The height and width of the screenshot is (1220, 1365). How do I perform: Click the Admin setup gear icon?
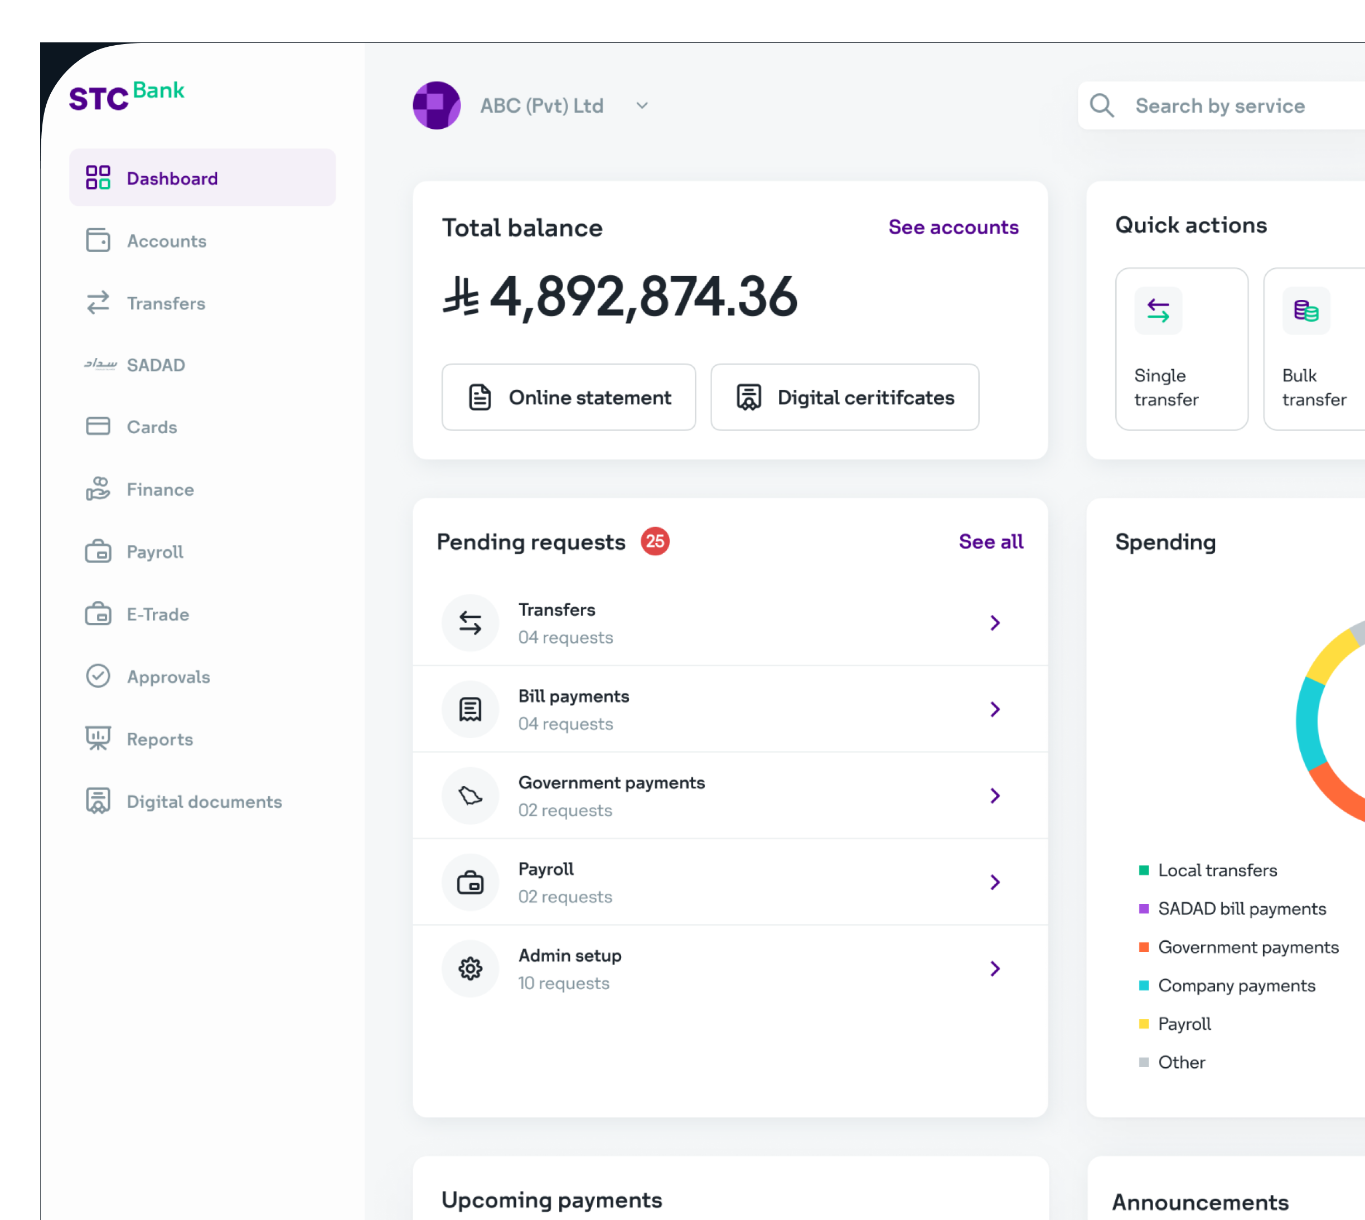pyautogui.click(x=470, y=968)
